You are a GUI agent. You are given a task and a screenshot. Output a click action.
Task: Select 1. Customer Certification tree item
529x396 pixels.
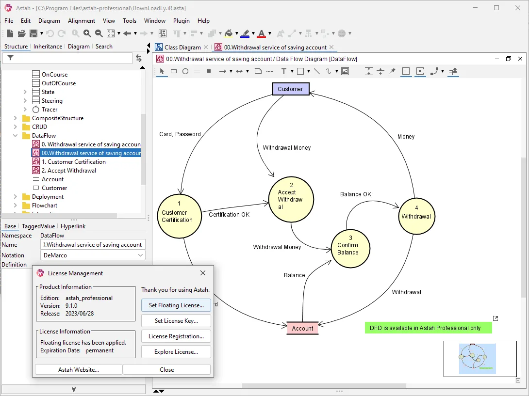pos(74,162)
